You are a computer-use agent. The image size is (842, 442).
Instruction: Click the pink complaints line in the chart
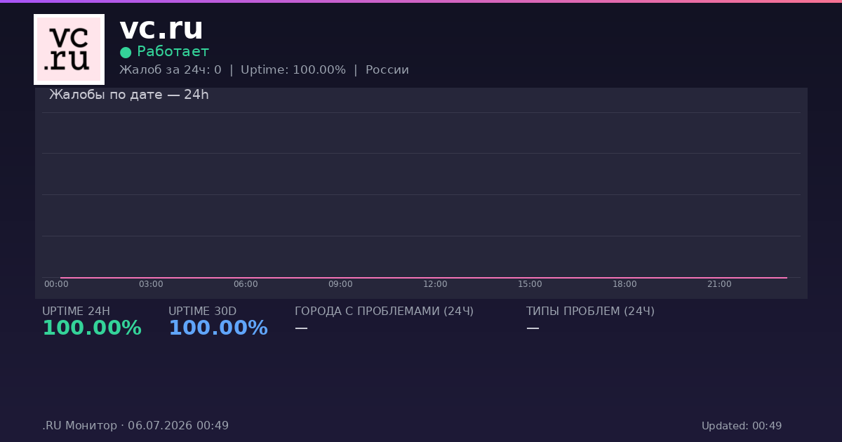(423, 278)
